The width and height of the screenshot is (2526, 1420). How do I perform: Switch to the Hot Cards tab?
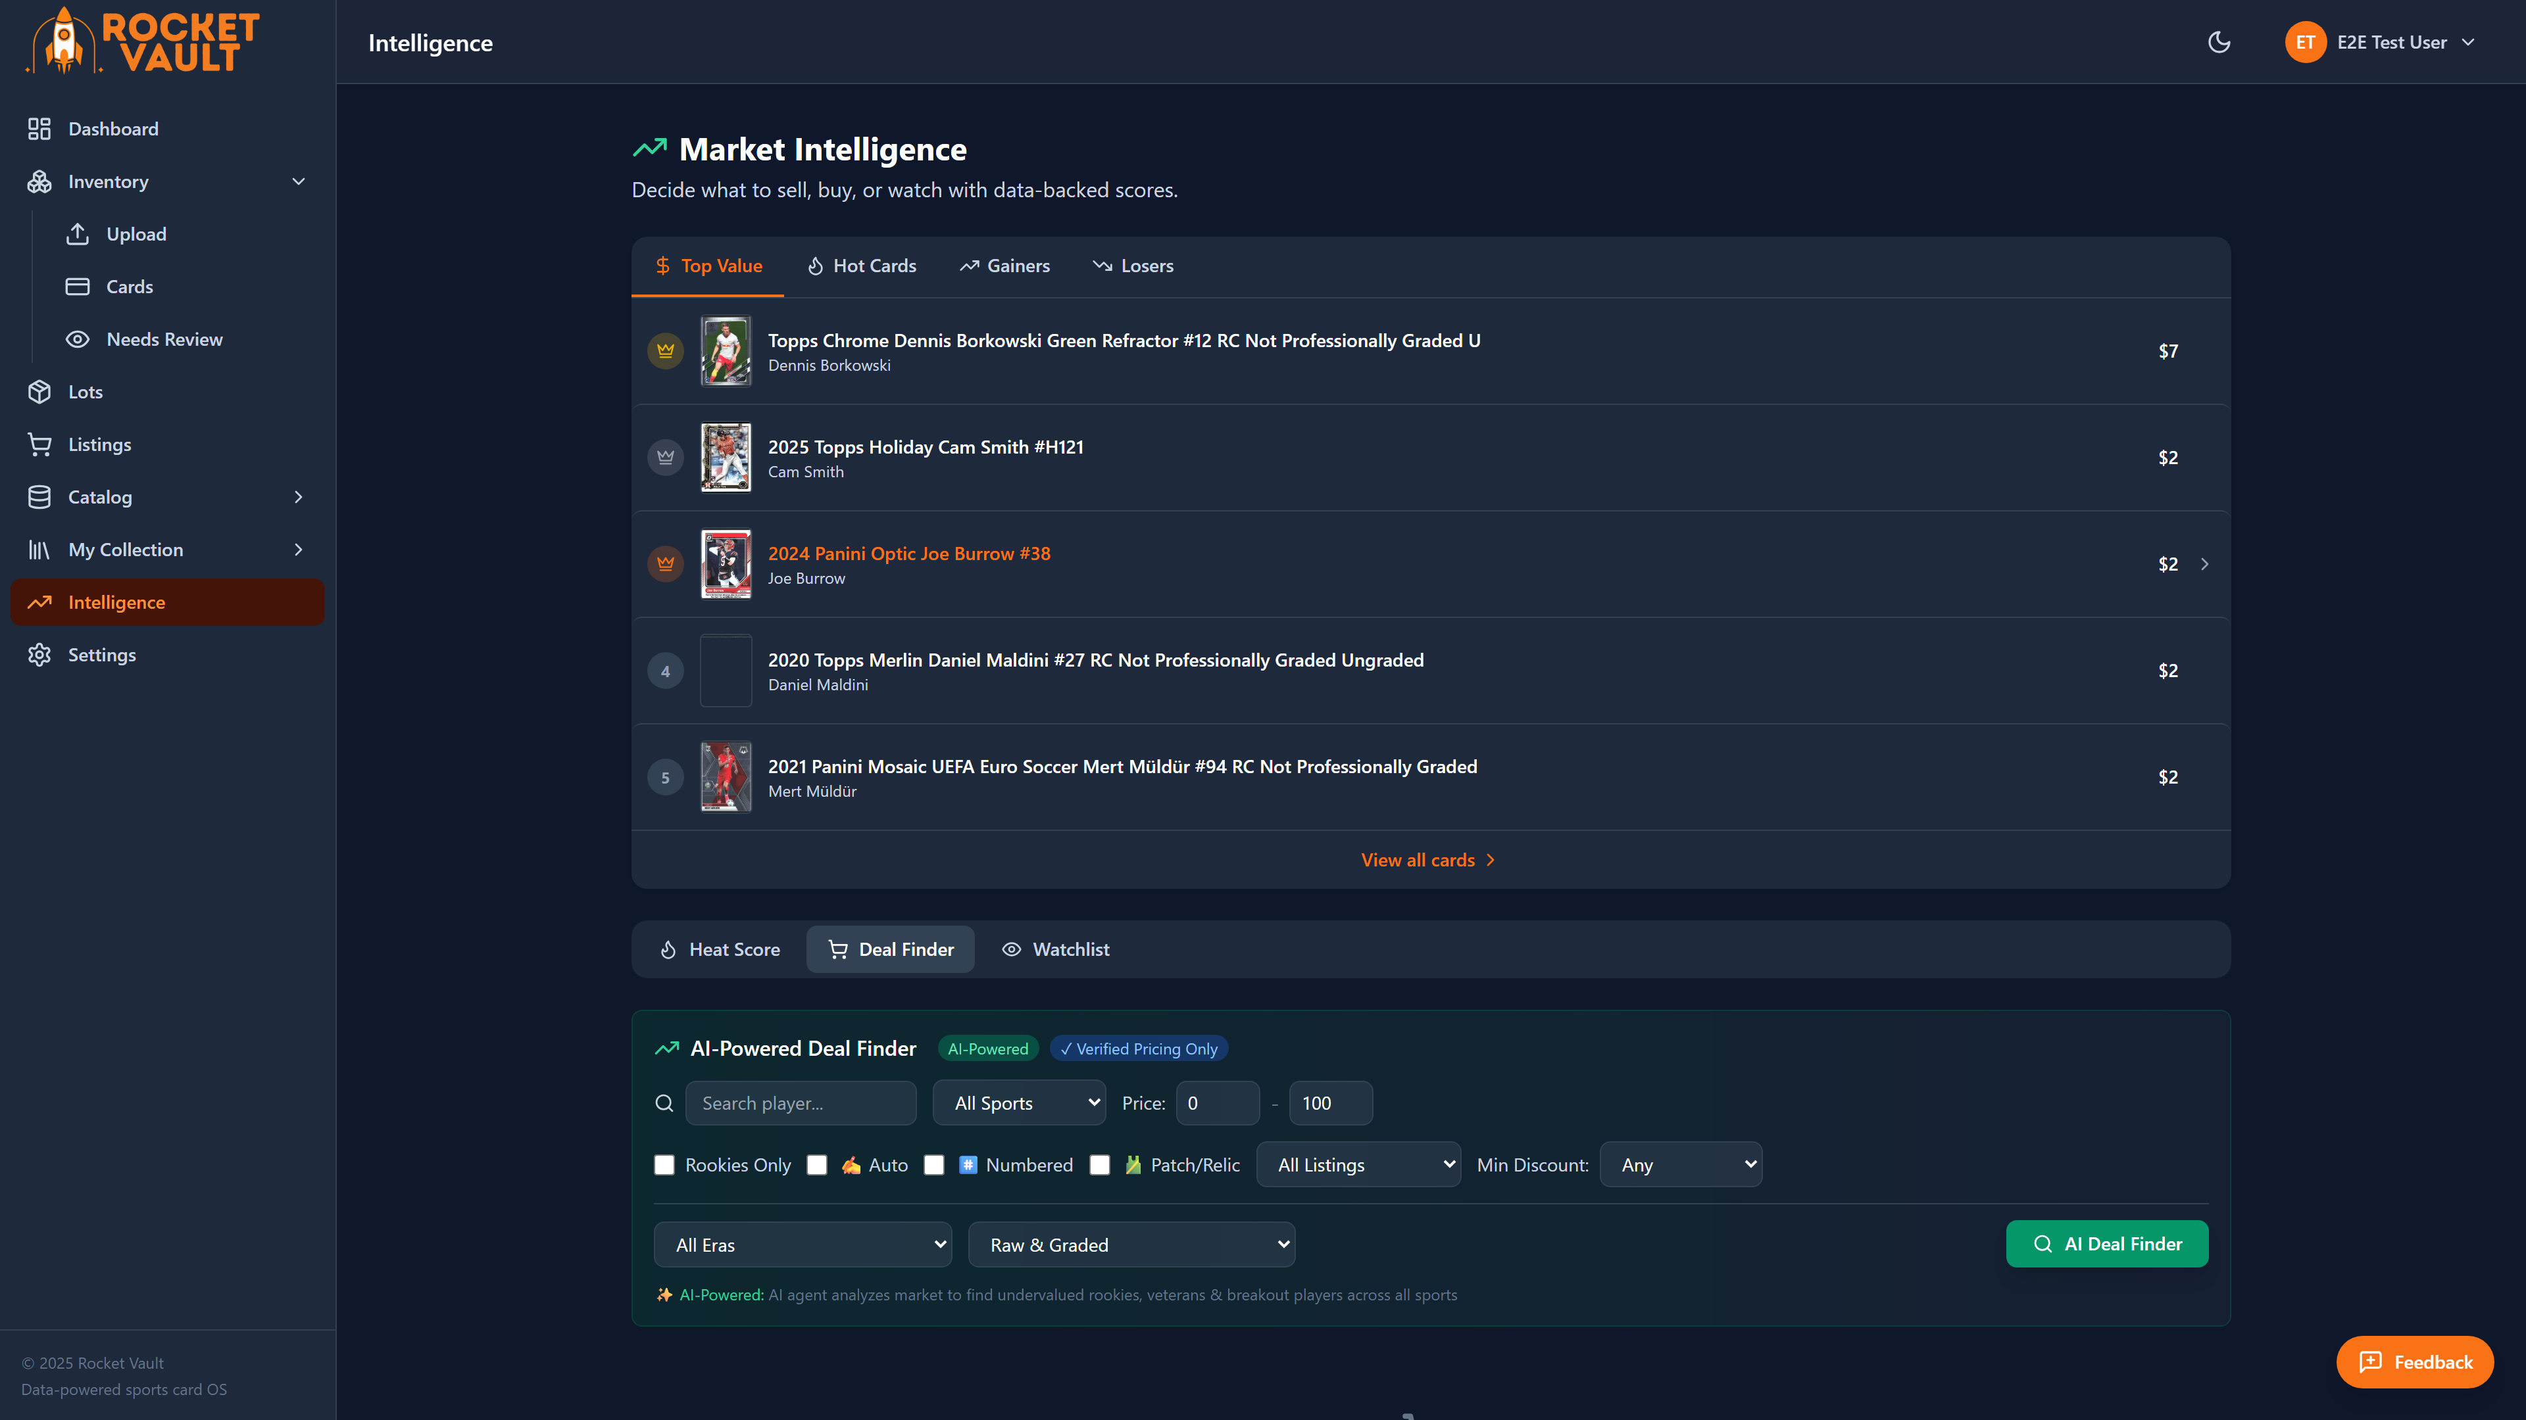tap(861, 266)
